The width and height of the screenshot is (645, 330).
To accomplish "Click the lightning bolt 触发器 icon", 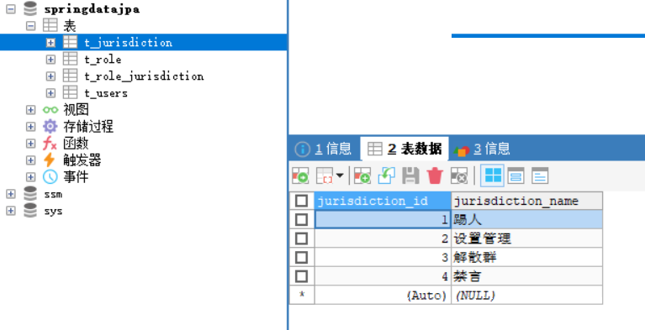I will tap(50, 160).
